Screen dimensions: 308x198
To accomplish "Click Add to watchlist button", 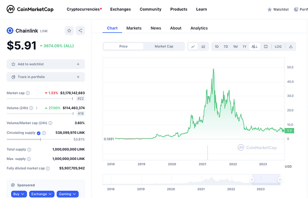I will (x=45, y=64).
